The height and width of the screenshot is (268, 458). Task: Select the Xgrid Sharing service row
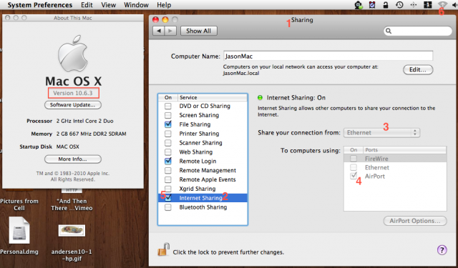click(x=203, y=189)
